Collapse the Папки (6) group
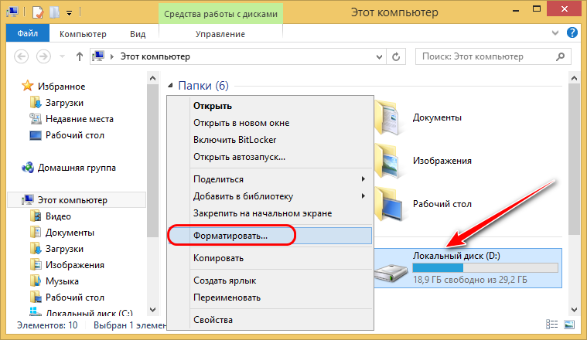This screenshot has width=587, height=340. pyautogui.click(x=170, y=86)
